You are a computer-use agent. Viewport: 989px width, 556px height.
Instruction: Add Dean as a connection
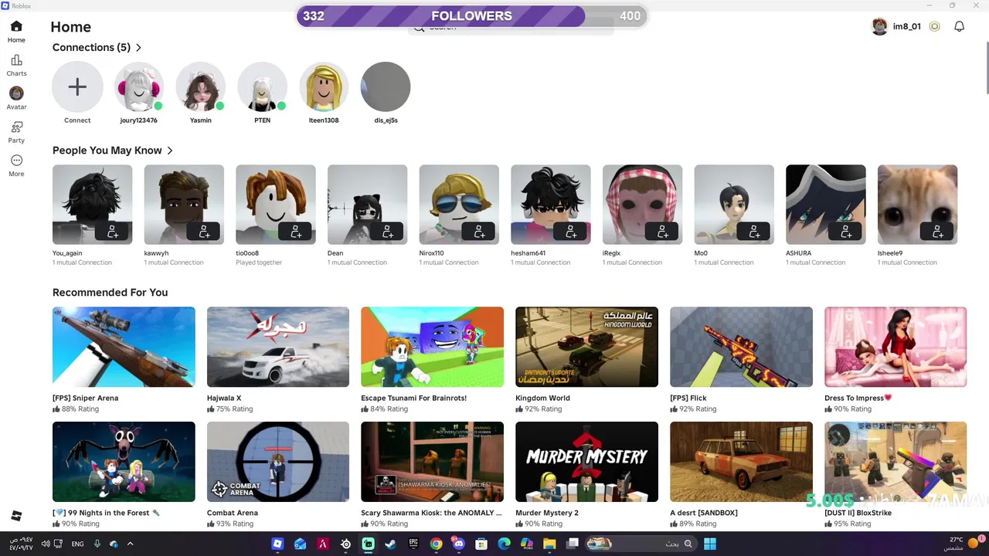tap(388, 231)
